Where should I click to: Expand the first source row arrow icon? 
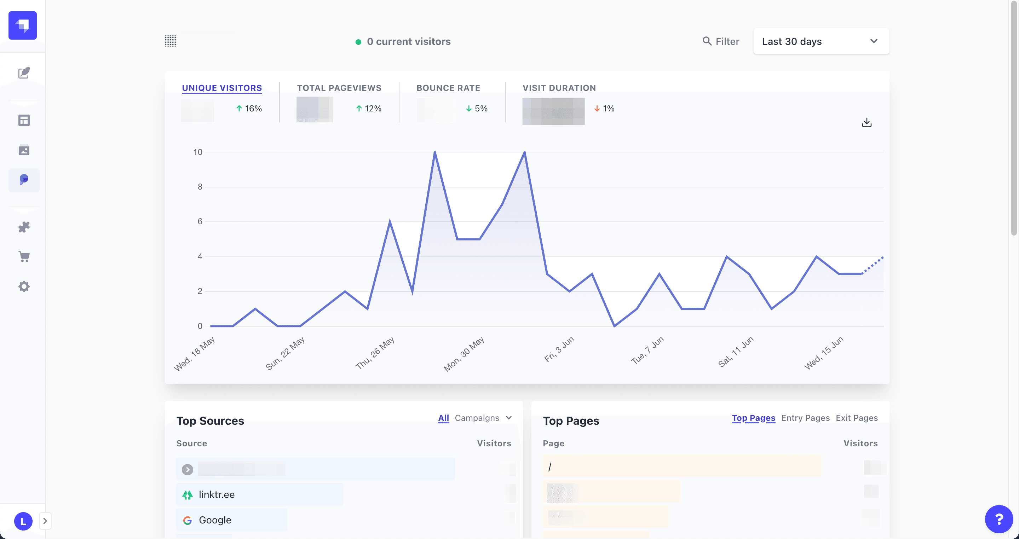pos(188,469)
